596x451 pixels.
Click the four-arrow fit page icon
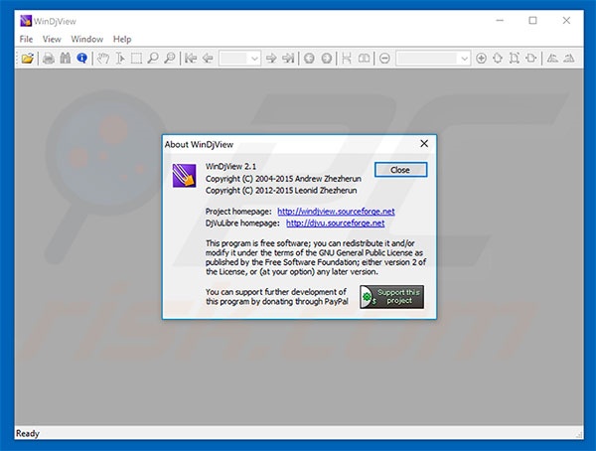coord(498,59)
